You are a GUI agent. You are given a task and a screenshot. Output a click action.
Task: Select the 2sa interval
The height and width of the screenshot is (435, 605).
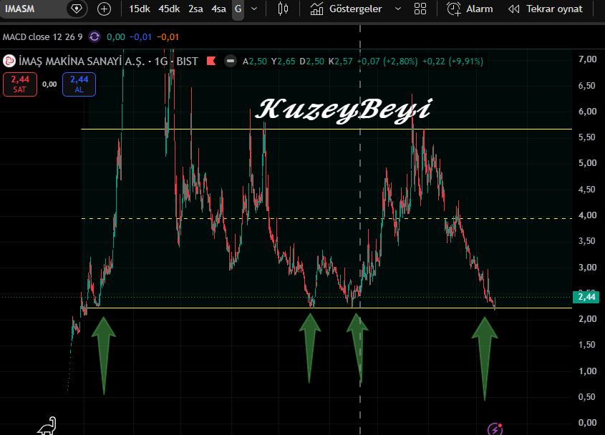point(195,9)
